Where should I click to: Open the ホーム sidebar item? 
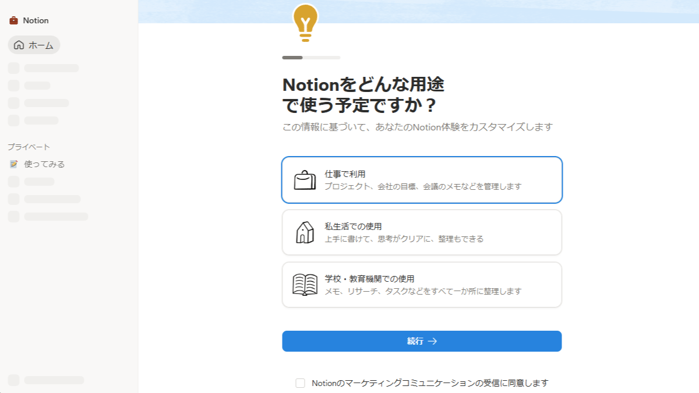coord(34,45)
